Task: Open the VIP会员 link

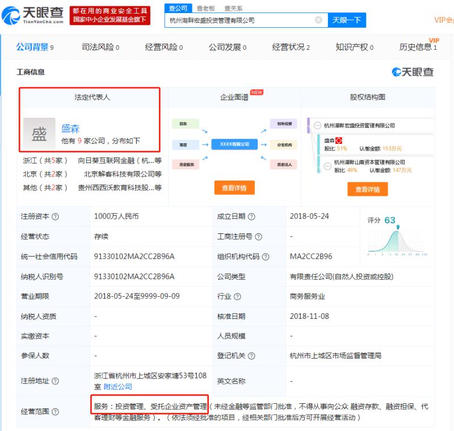Action: (444, 20)
